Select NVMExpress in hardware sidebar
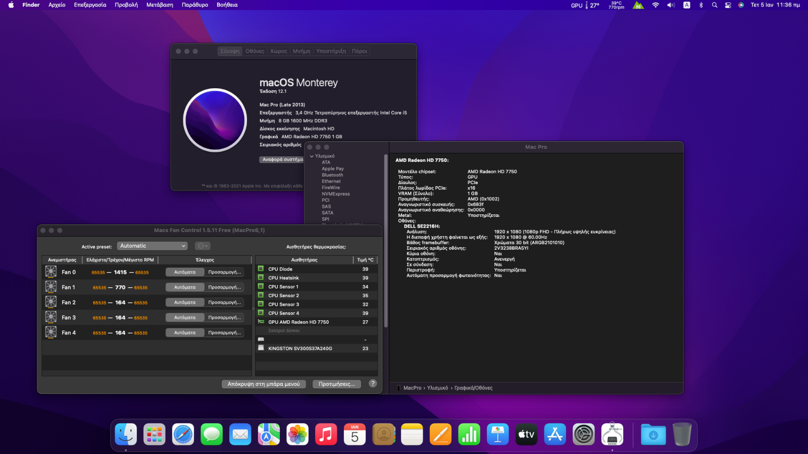Image resolution: width=808 pixels, height=454 pixels. coord(336,194)
